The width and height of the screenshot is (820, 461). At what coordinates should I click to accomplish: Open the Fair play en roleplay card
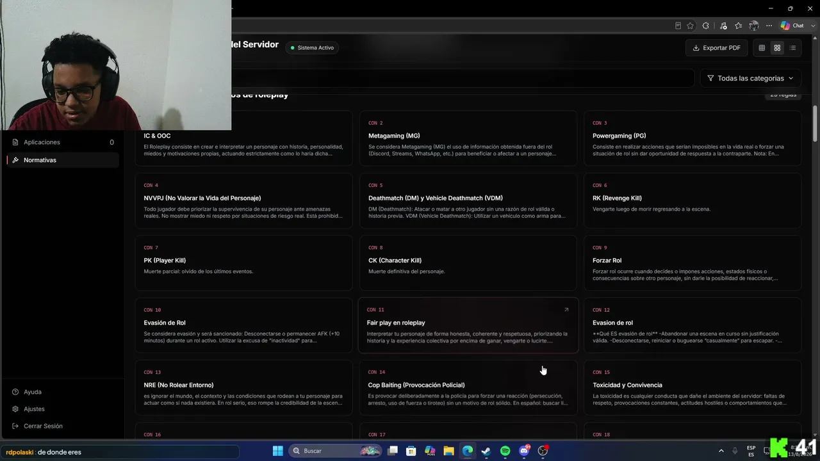tap(468, 325)
